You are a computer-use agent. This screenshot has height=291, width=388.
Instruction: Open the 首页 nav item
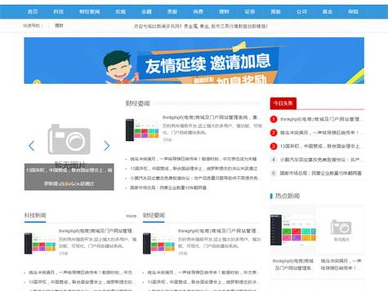pos(32,12)
